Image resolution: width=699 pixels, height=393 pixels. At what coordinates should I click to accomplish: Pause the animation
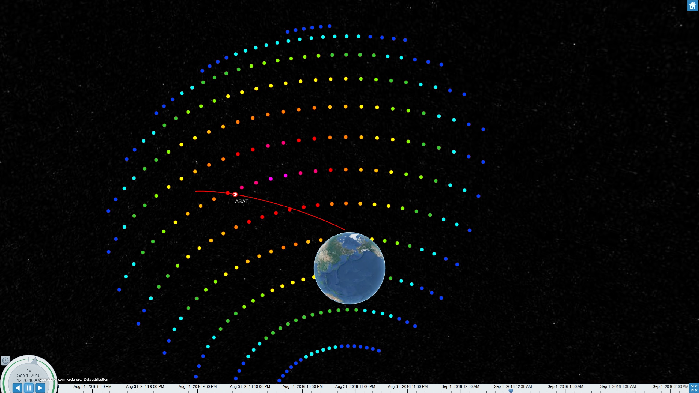pos(29,388)
